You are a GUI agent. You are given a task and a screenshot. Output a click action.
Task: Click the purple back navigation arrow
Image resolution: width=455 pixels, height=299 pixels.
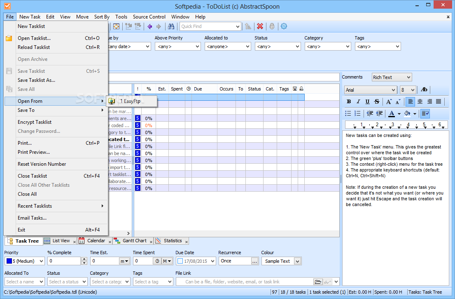click(x=150, y=26)
